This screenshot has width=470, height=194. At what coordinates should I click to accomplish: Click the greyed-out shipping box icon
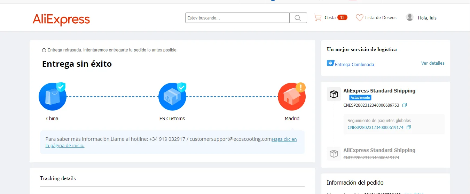click(x=334, y=154)
